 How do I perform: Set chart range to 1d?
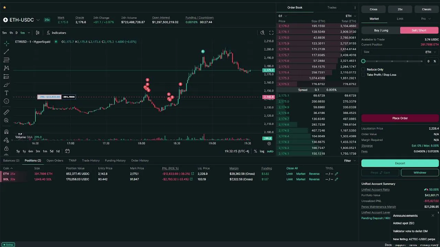58,151
